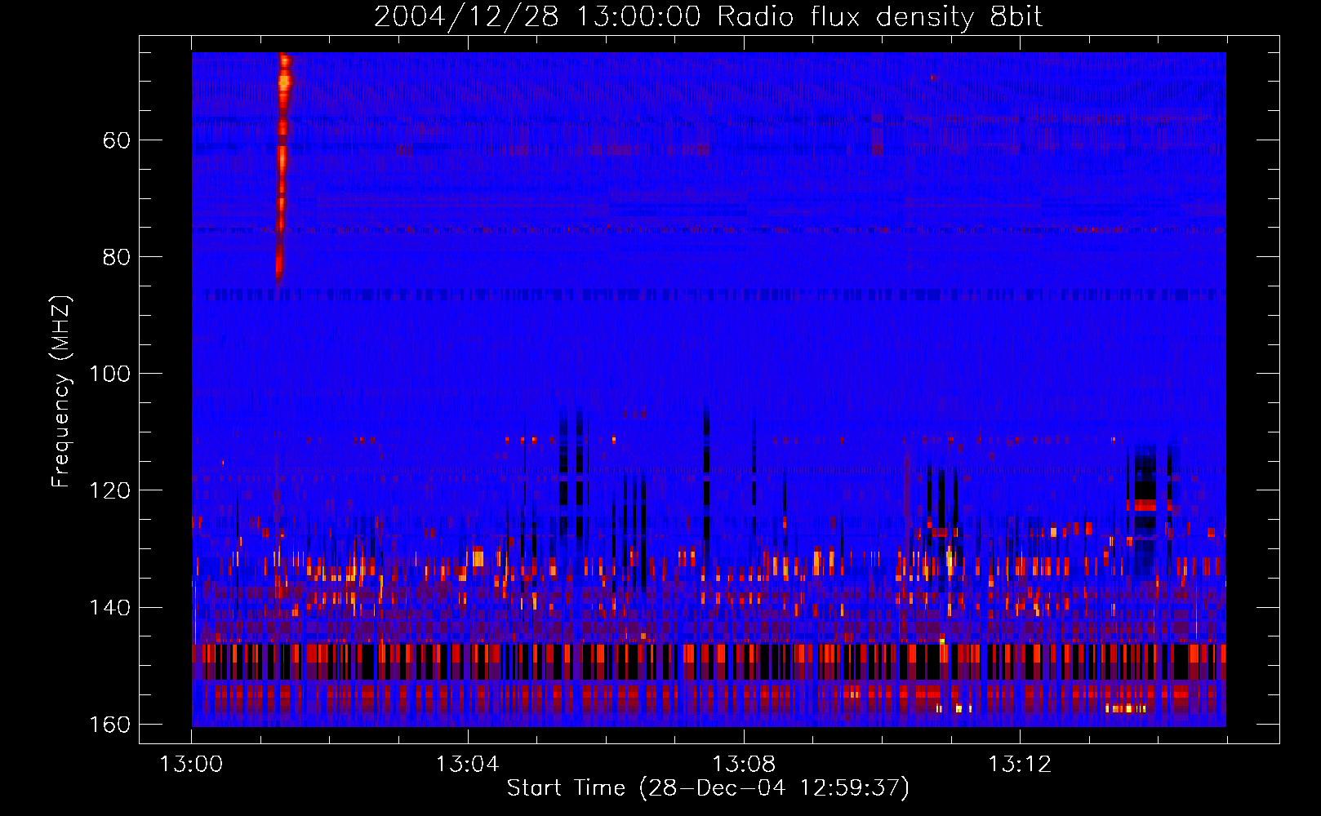Image resolution: width=1321 pixels, height=816 pixels.
Task: Click the 13:00 time tick label
Action: pos(191,765)
